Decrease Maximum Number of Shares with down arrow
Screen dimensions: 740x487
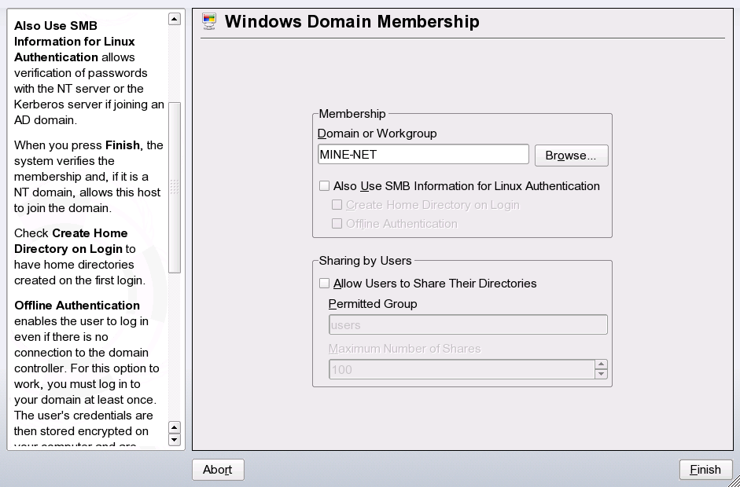(601, 374)
